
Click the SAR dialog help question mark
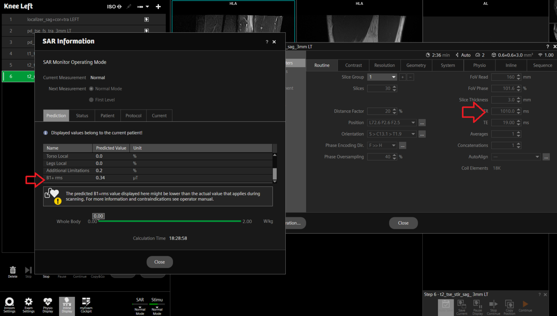coord(267,42)
